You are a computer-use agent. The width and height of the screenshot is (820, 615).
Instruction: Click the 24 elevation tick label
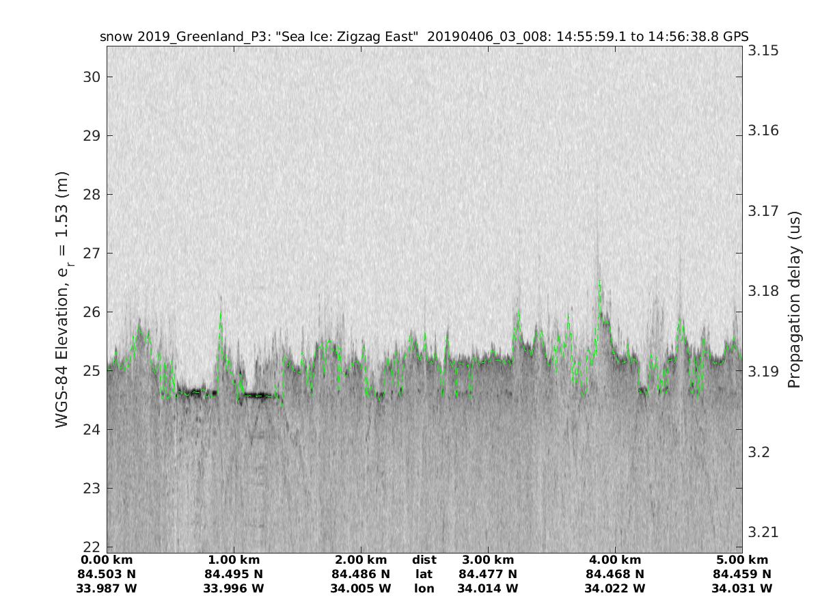click(92, 429)
